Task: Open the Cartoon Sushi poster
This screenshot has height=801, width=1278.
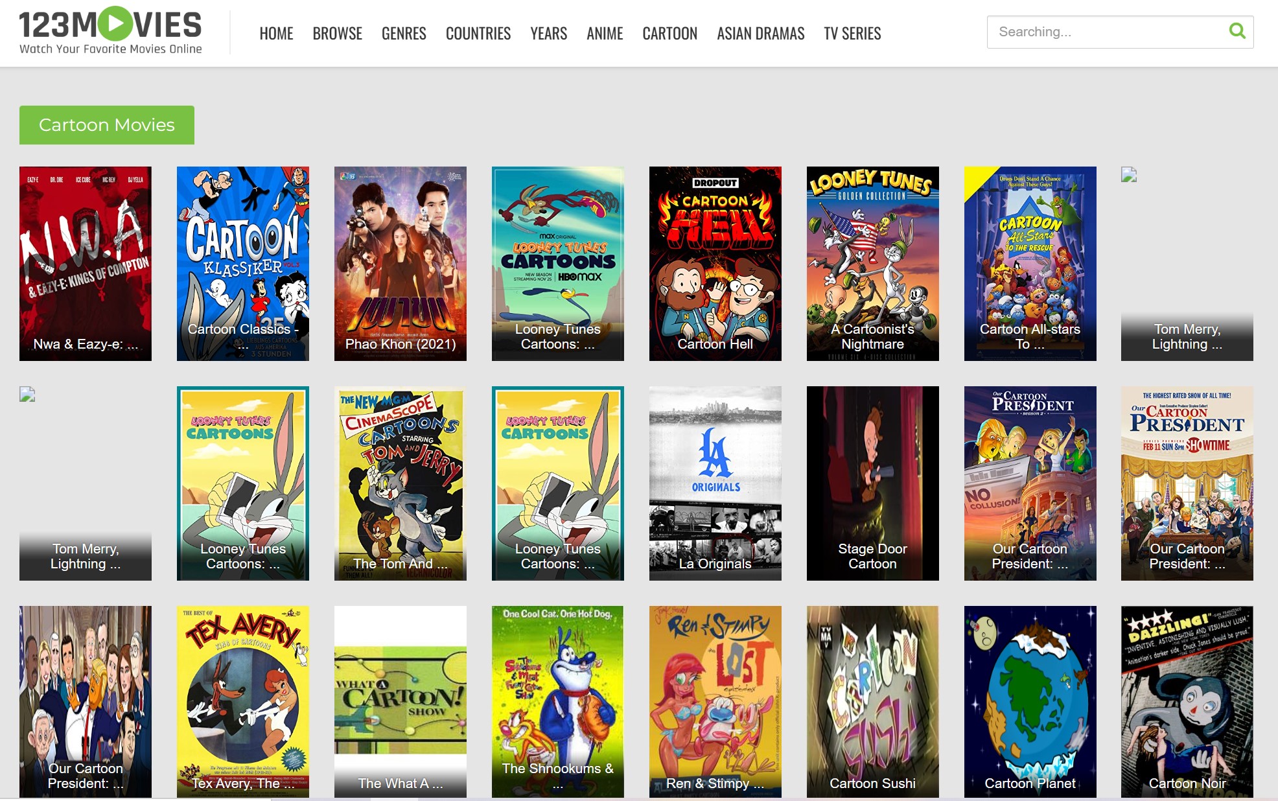Action: click(x=873, y=702)
